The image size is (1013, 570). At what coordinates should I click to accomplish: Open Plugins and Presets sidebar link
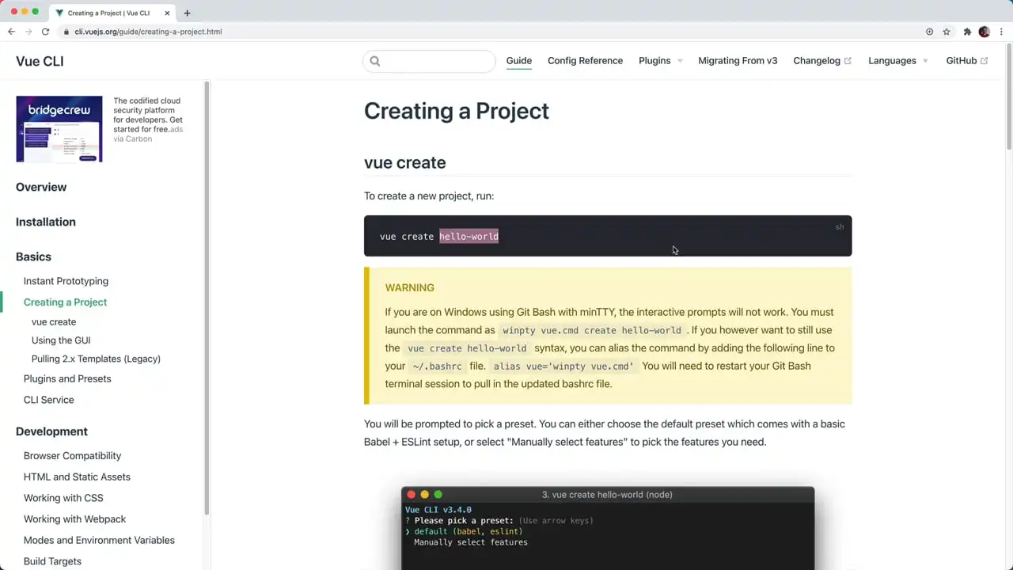click(67, 378)
